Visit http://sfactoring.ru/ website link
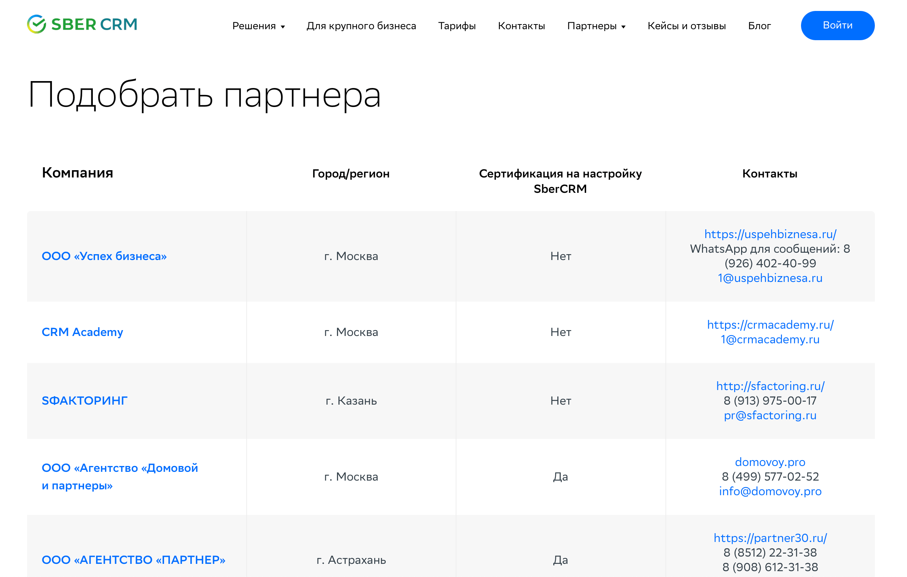This screenshot has height=577, width=907. pyautogui.click(x=770, y=386)
